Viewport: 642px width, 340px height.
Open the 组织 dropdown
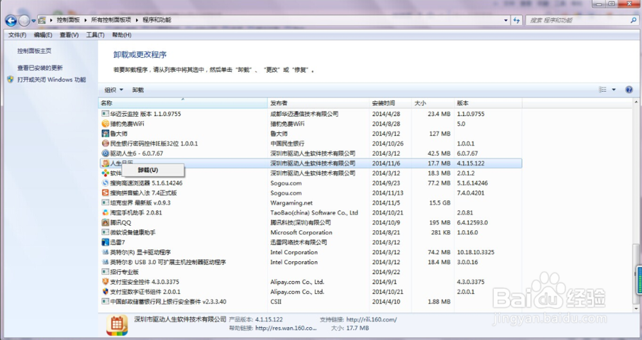coord(114,90)
